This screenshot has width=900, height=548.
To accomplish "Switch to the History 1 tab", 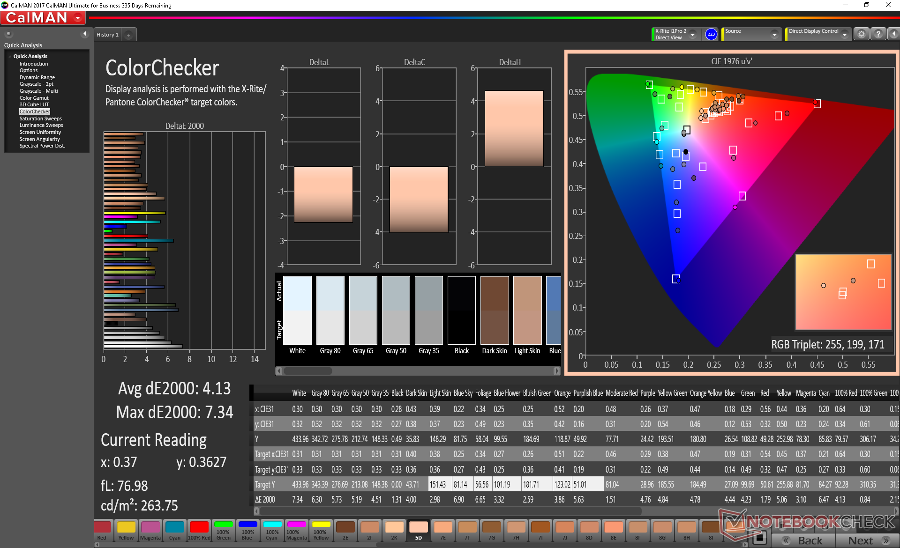I will pyautogui.click(x=108, y=35).
